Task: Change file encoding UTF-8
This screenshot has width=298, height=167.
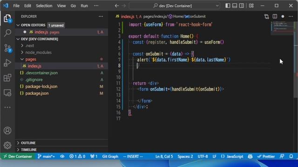Action: coord(203,156)
